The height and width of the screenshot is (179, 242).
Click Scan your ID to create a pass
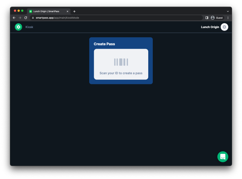(121, 73)
